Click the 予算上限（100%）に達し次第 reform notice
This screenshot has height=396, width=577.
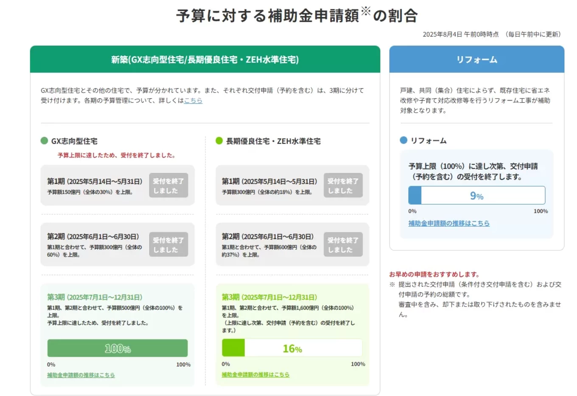(x=473, y=171)
